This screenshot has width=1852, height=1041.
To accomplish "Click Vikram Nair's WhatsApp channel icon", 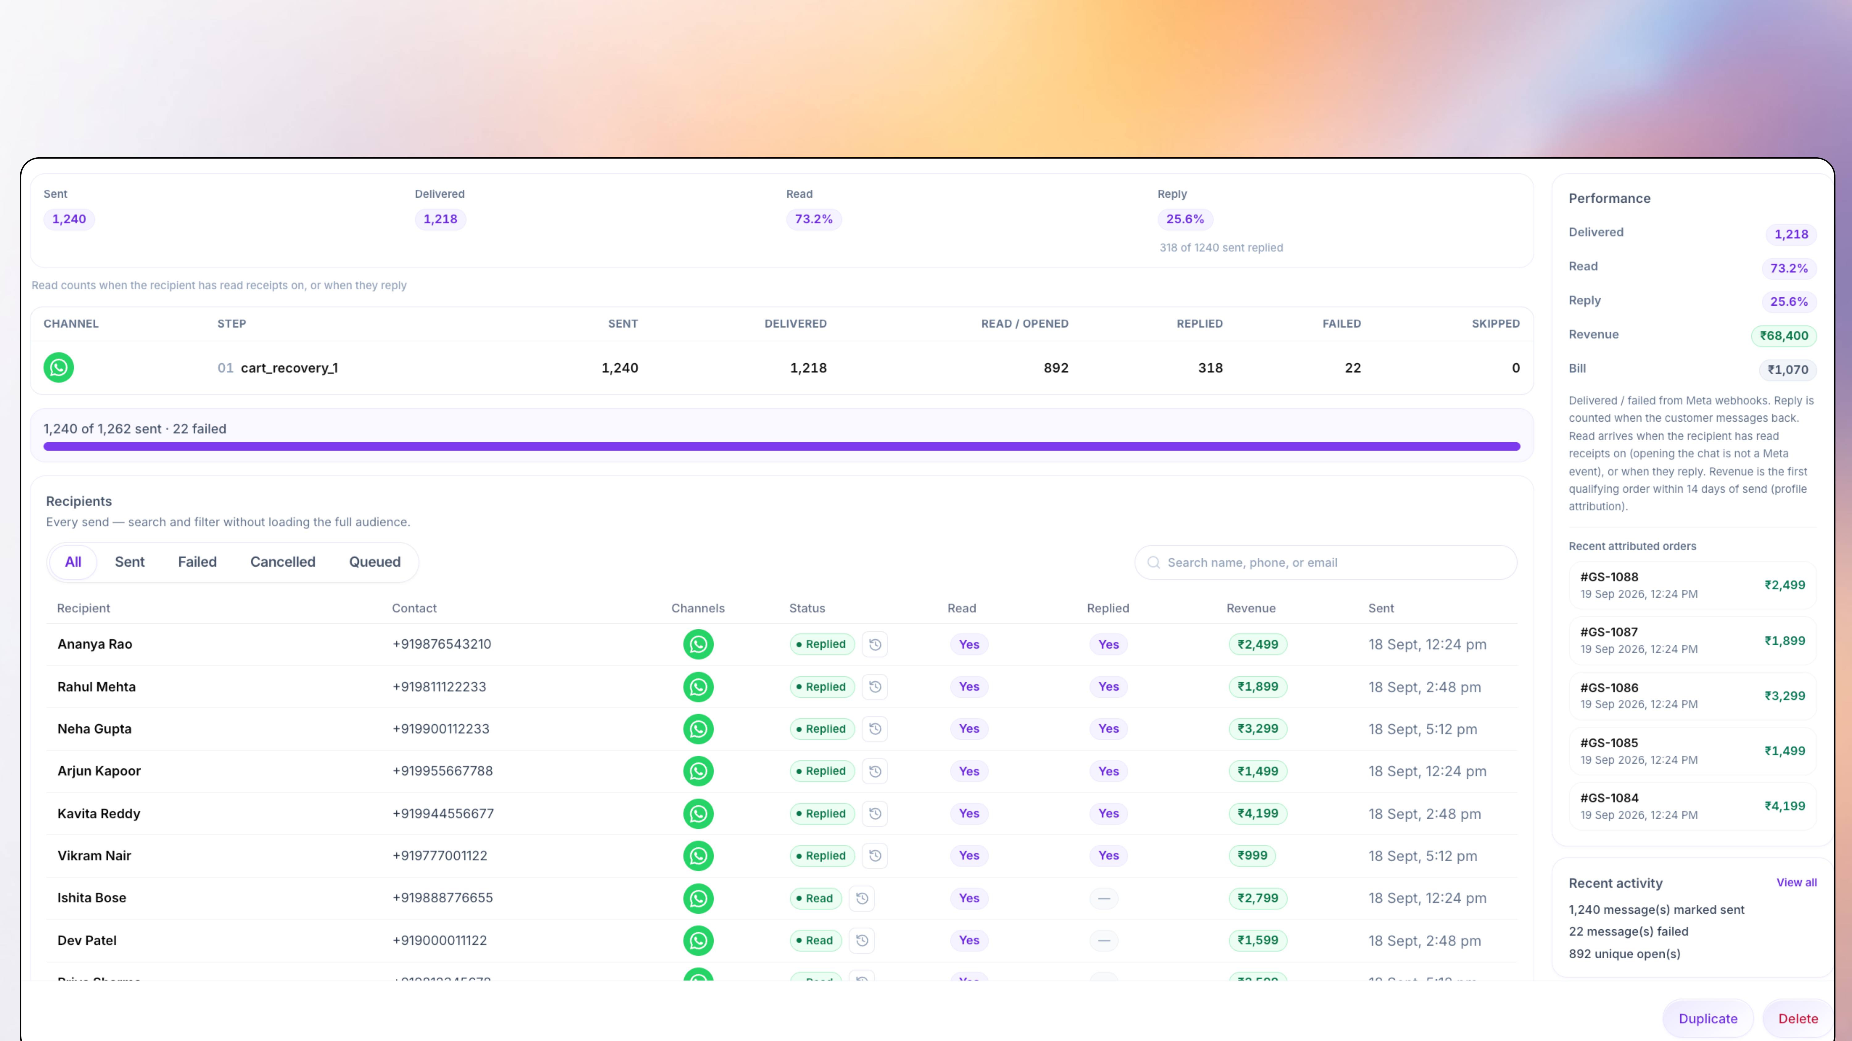I will pyautogui.click(x=698, y=856).
